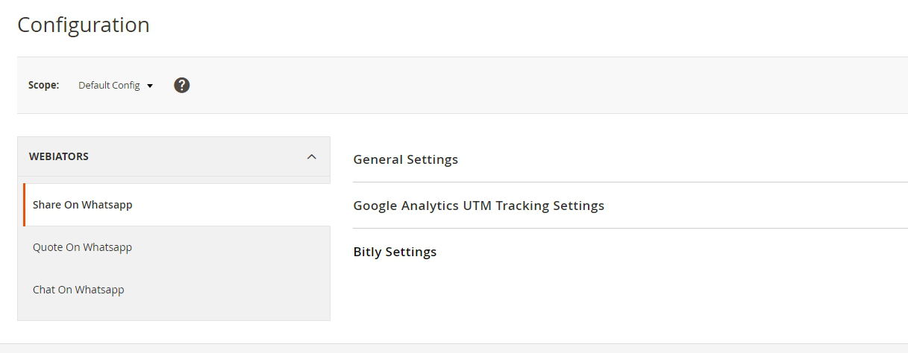Click the scope help question mark icon
The image size is (908, 353).
(182, 86)
